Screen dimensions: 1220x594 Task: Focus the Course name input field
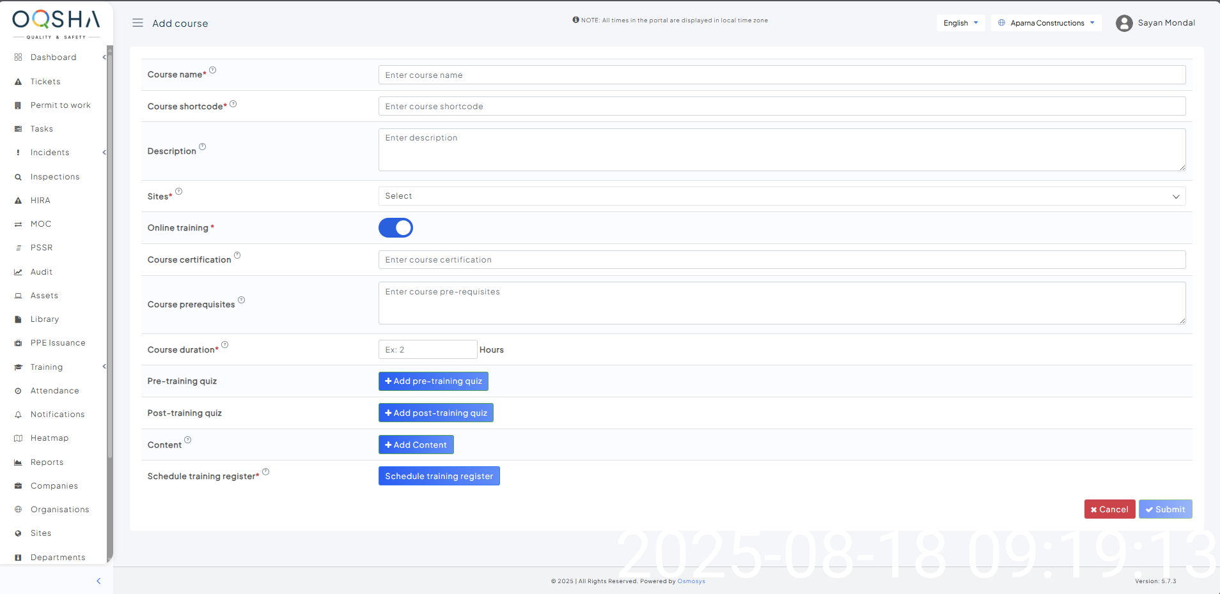[x=781, y=75]
